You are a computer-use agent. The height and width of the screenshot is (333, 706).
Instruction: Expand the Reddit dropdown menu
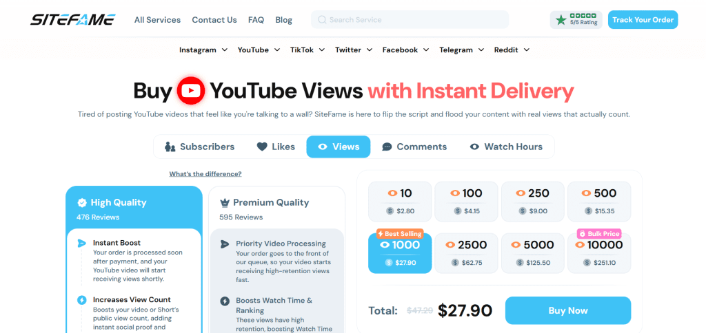(x=512, y=50)
